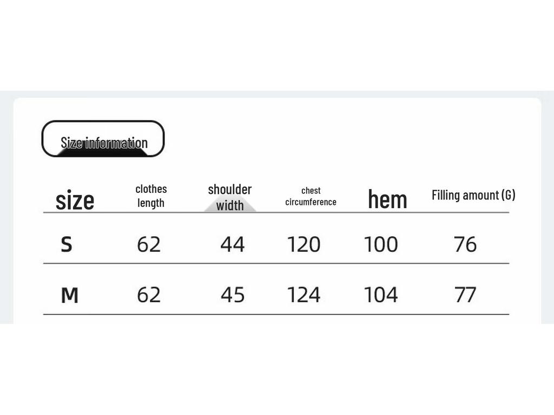Select the M size row label

point(69,295)
